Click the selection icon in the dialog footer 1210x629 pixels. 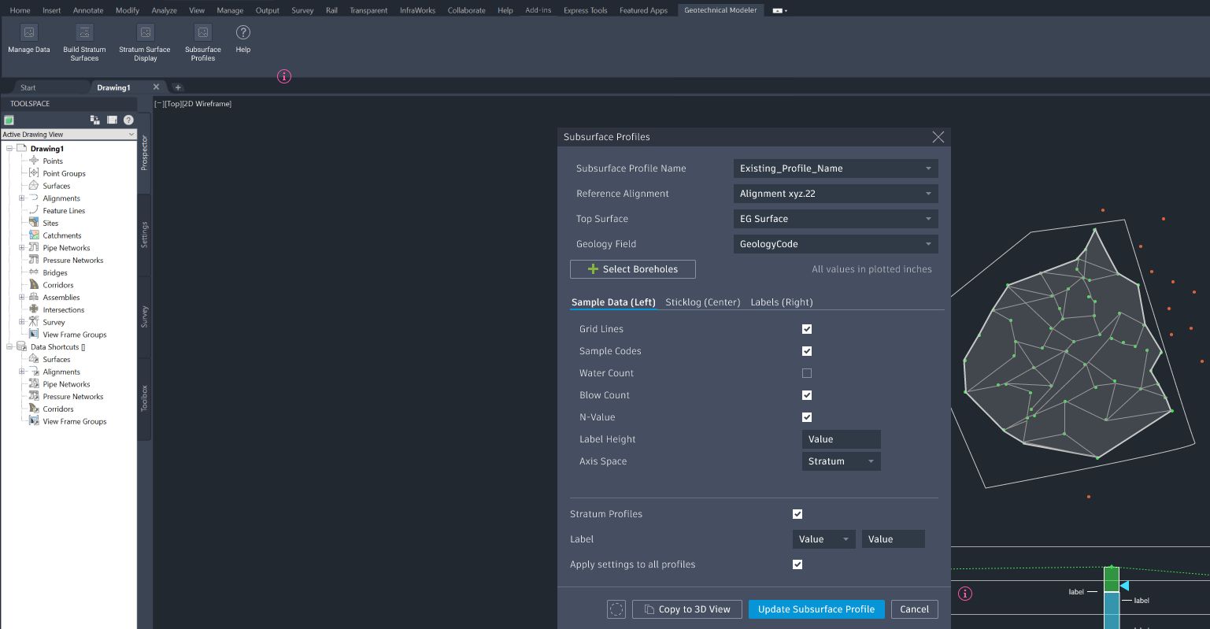(x=616, y=609)
